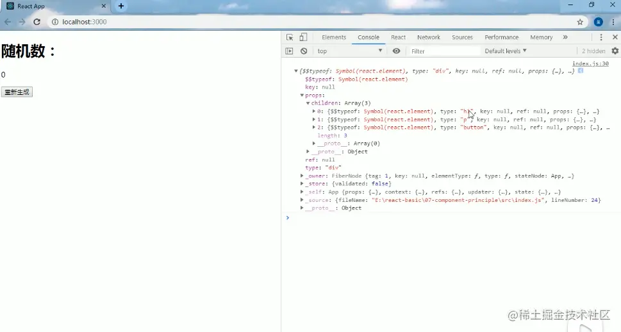Clear console with the ban icon
The width and height of the screenshot is (621, 332).
pos(304,51)
